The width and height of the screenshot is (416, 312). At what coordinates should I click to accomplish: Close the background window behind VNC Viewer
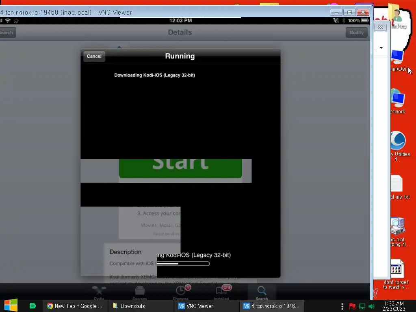click(x=380, y=27)
